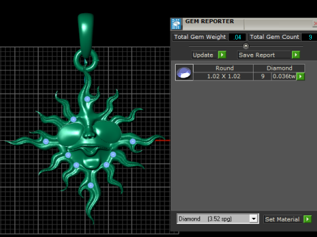
Task: Click the Total Gem Count value 9
Action: click(310, 37)
